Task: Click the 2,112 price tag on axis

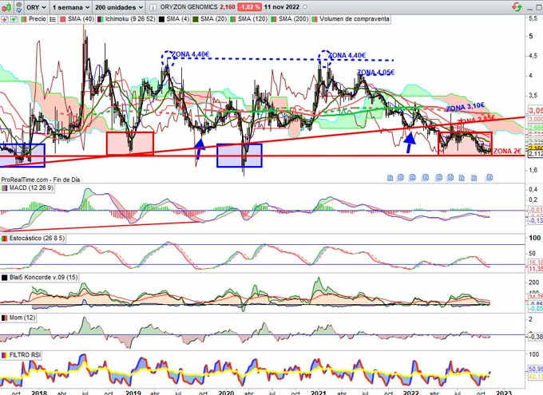Action: (535, 154)
